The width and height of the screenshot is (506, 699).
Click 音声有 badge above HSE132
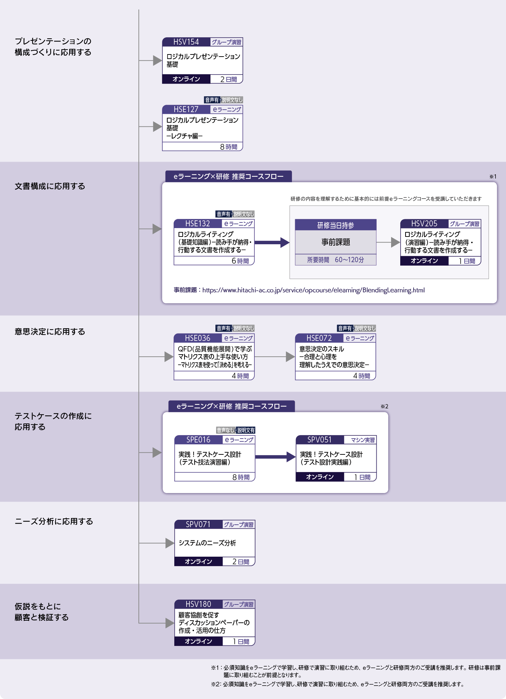[x=223, y=214]
